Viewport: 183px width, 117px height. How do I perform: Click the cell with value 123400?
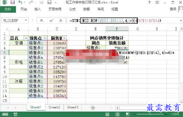point(57,43)
